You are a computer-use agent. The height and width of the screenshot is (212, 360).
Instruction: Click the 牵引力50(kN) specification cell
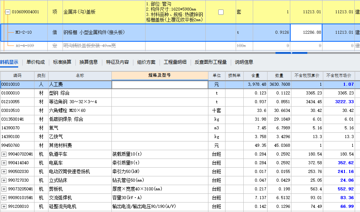[160, 171]
